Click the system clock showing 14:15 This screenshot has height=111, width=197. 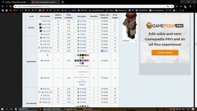(188, 109)
